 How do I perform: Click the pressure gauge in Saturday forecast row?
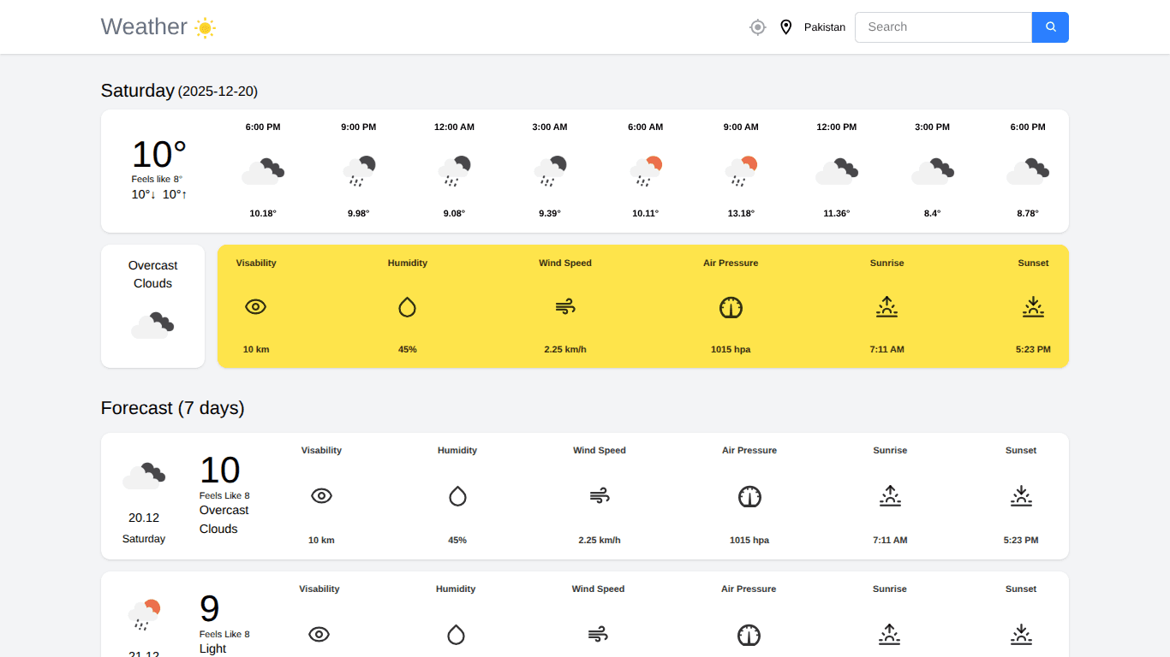(749, 496)
